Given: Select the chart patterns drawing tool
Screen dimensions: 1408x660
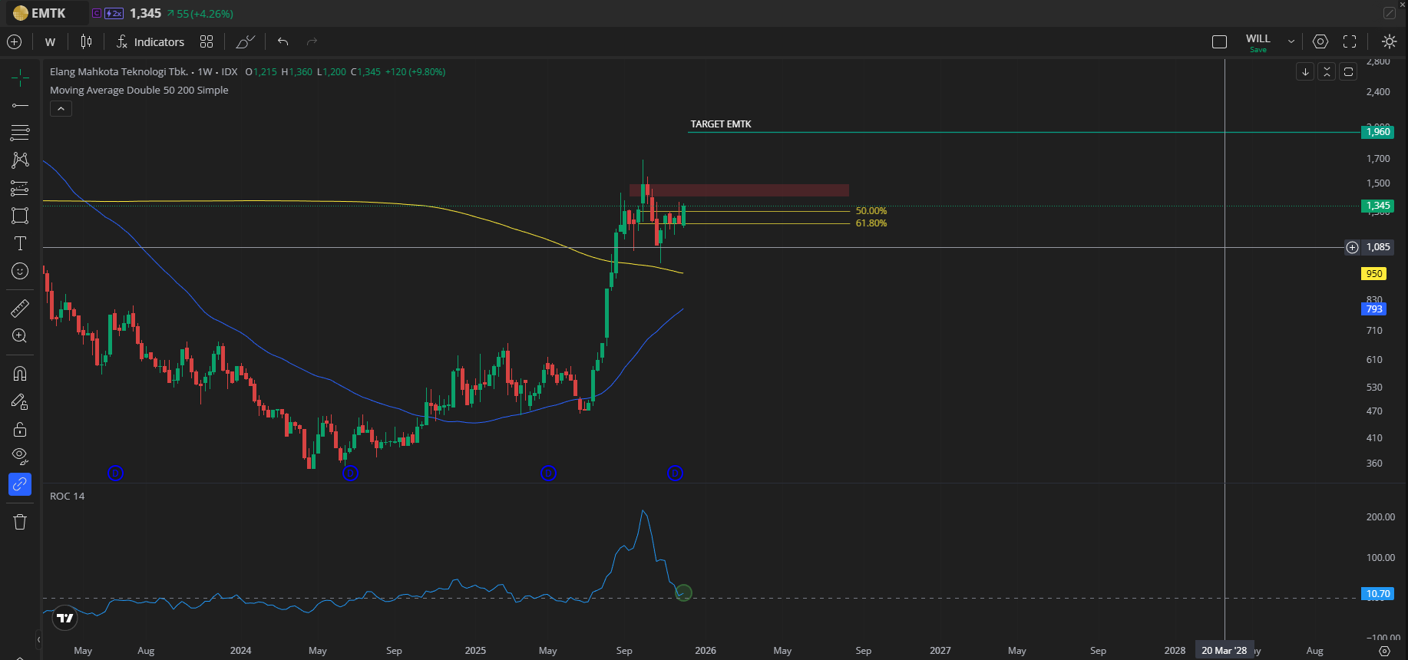Looking at the screenshot, I should point(20,160).
